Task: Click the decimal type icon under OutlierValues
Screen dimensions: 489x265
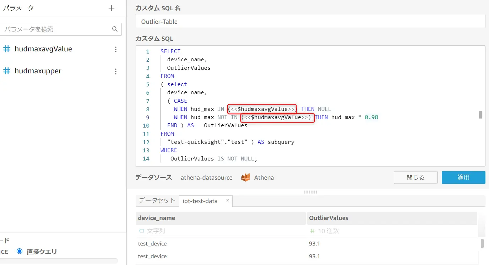Action: pyautogui.click(x=313, y=231)
